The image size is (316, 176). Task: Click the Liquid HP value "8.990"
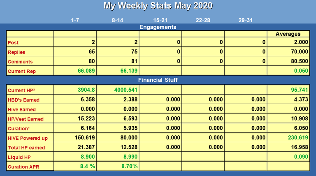point(130,157)
